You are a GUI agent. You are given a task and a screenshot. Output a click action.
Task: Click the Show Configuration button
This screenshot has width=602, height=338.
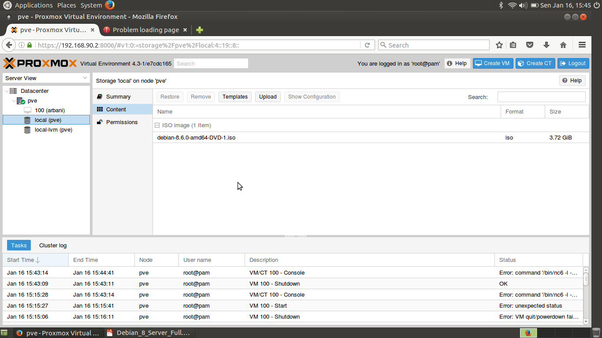coord(312,97)
